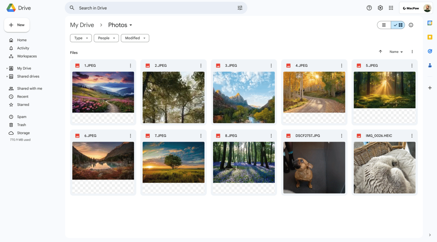This screenshot has width=437, height=242.
Task: Open the three-dot menu for 8.JPEG
Action: [x=271, y=136]
